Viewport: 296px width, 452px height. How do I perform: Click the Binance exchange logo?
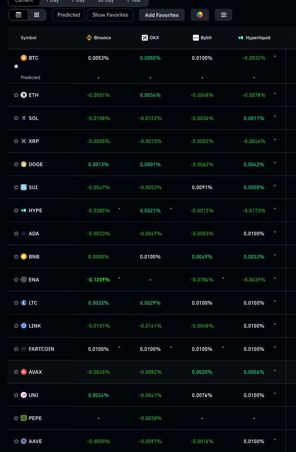(89, 38)
